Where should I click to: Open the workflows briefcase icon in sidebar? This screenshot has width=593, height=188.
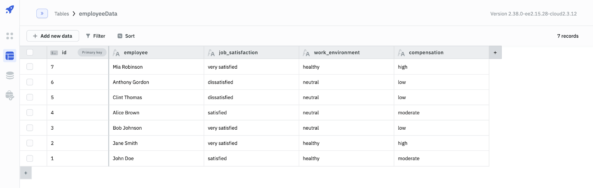(x=10, y=95)
